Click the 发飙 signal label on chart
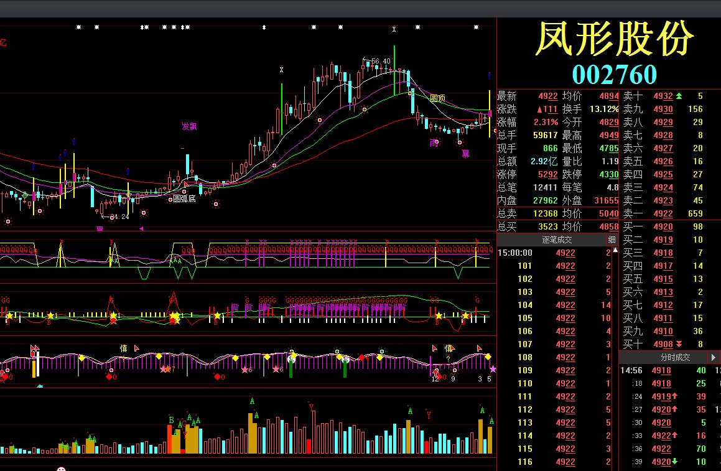The width and height of the screenshot is (721, 471). point(189,126)
